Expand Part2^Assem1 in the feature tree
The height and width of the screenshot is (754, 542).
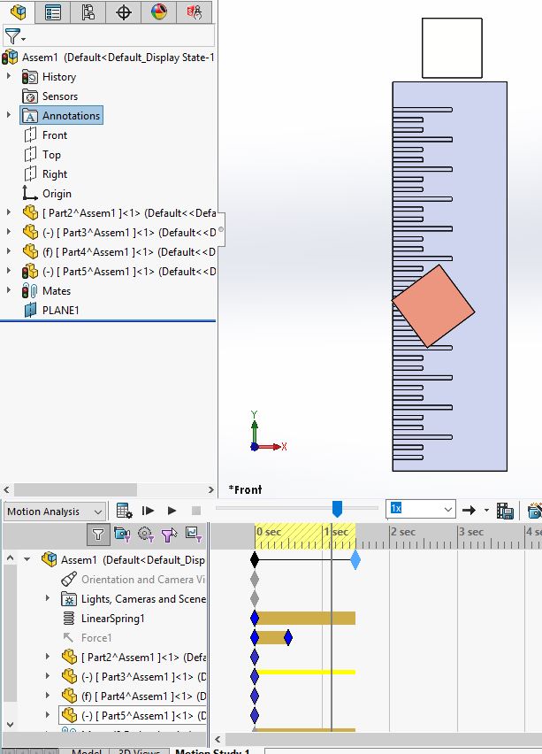[x=9, y=212]
